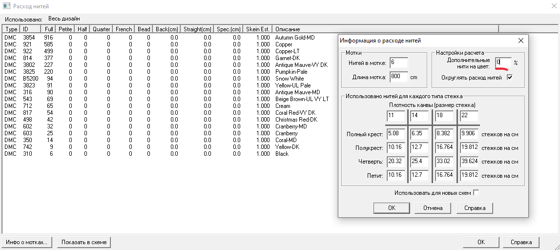
Task: Click OK in the thread info dialog
Action: coord(392,208)
